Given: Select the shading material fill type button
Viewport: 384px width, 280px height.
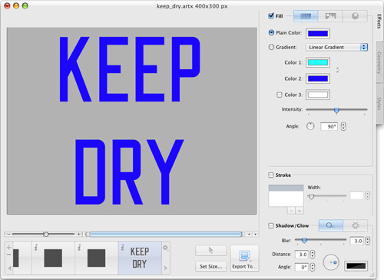Looking at the screenshot, I should pos(355,16).
